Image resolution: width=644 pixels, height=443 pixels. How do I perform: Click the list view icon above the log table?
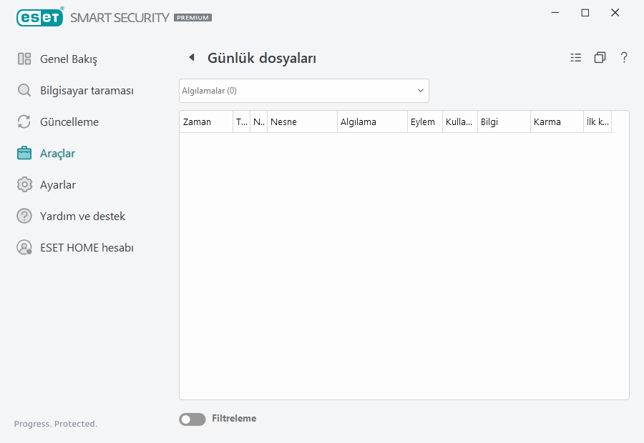click(576, 57)
